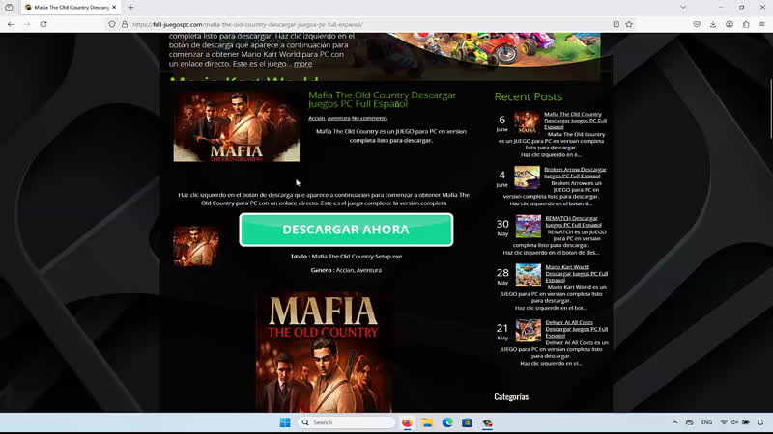Open the extensions menu

click(746, 24)
